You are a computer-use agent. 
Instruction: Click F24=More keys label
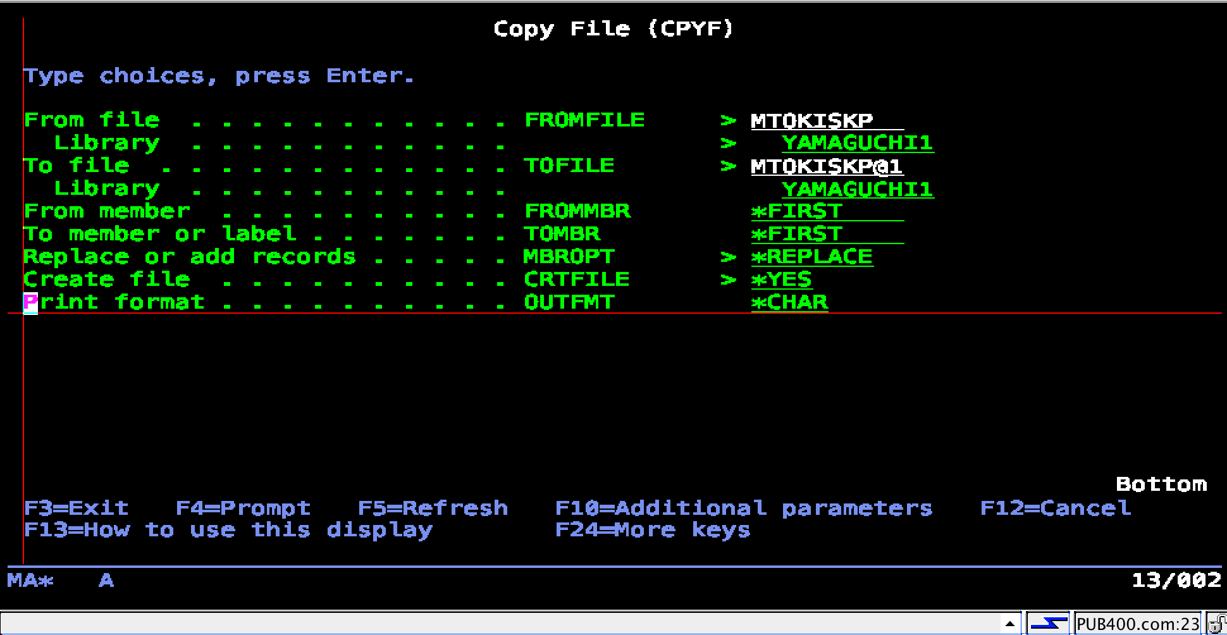(x=653, y=529)
